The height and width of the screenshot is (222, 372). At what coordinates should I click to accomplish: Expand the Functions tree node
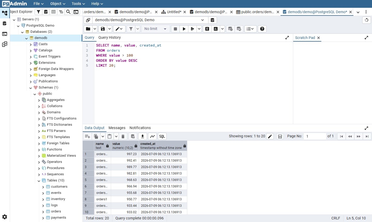coord(39,150)
